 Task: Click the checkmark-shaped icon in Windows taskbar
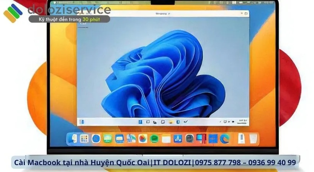(186, 122)
